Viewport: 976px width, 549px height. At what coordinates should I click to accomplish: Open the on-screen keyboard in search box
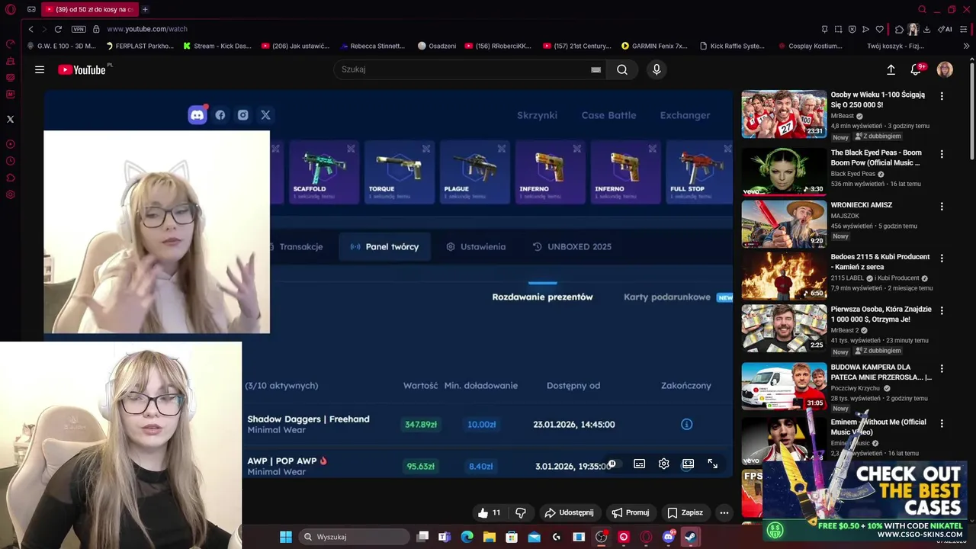(596, 69)
